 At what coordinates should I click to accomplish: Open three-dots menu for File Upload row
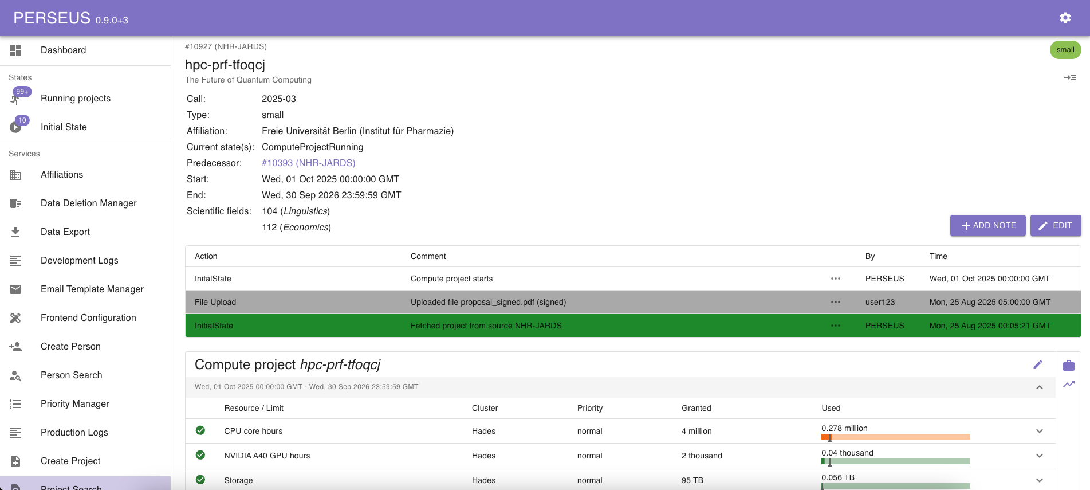click(x=835, y=302)
